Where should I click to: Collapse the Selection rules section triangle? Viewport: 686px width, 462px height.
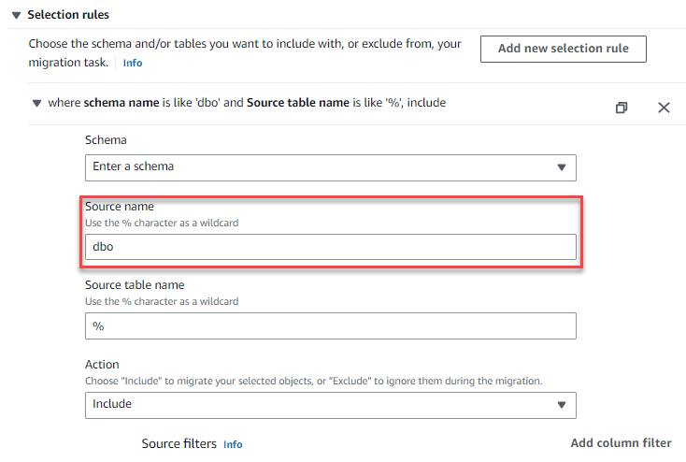[x=17, y=15]
